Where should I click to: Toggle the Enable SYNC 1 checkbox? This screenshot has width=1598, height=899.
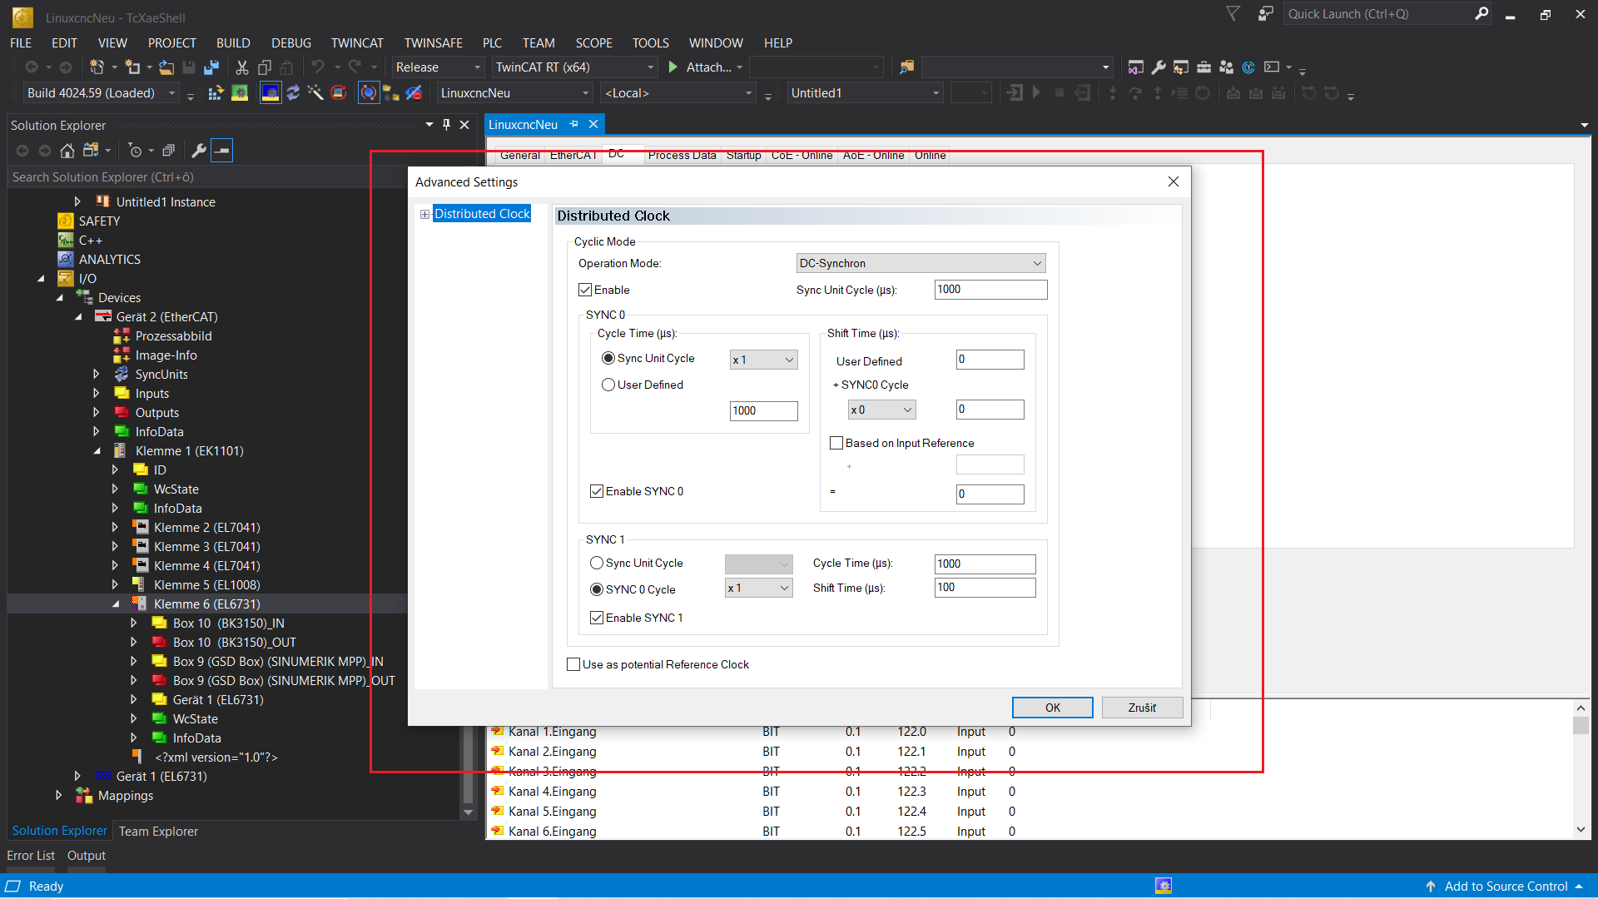tap(597, 618)
